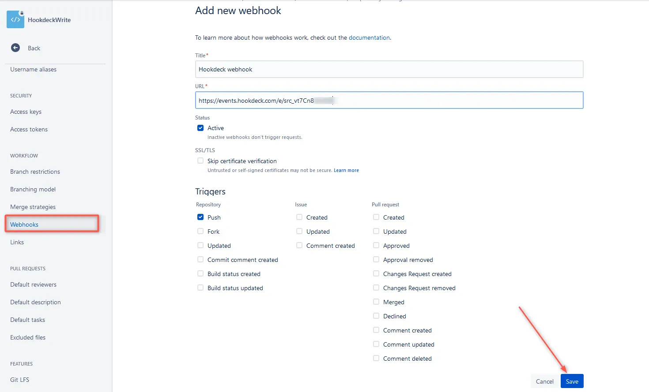Screen dimensions: 649x392
Task: Open Branching model page
Action: click(x=33, y=189)
